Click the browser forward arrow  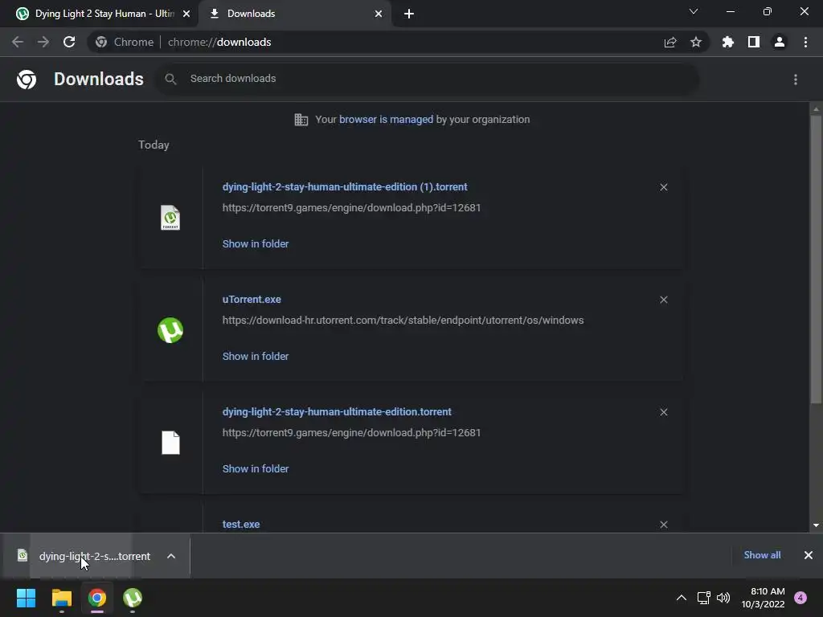pos(43,42)
